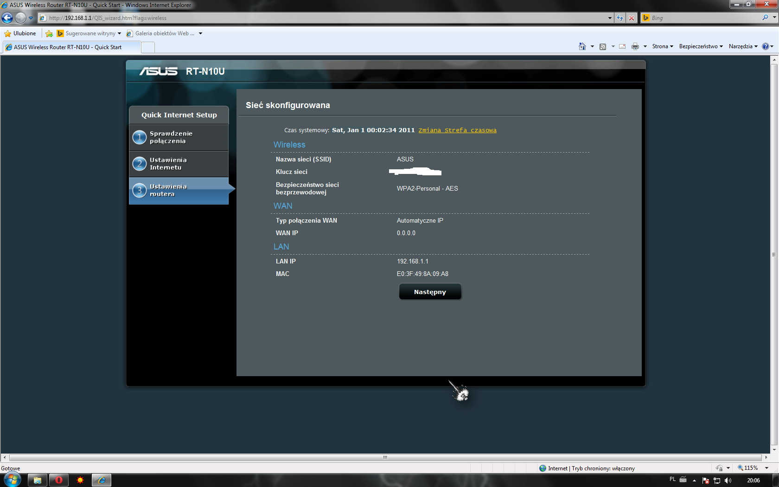Viewport: 779px width, 487px height.
Task: Expand the Galeria obiektów Web dropdown
Action: [x=200, y=33]
